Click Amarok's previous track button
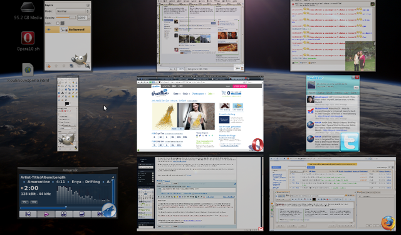 28,214
